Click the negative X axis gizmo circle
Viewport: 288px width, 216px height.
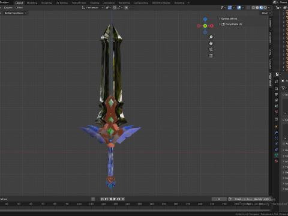coord(199,26)
